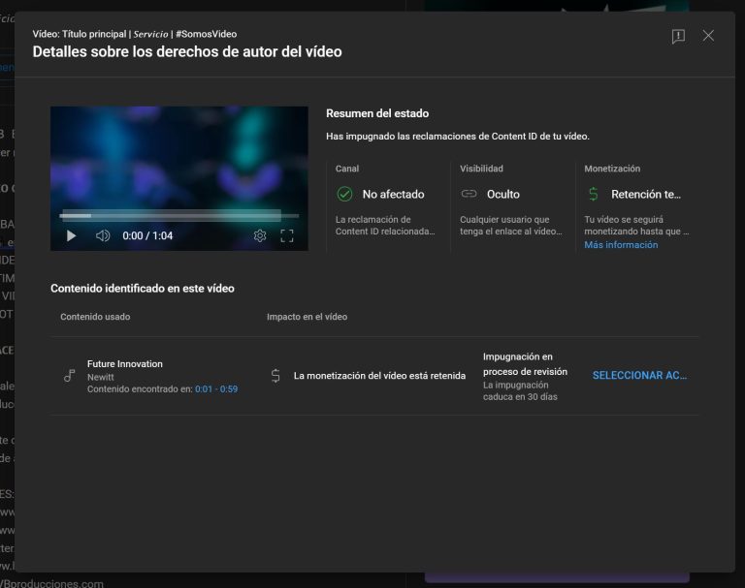Click the Contenido usado column header
This screenshot has width=745, height=588.
pyautogui.click(x=95, y=317)
